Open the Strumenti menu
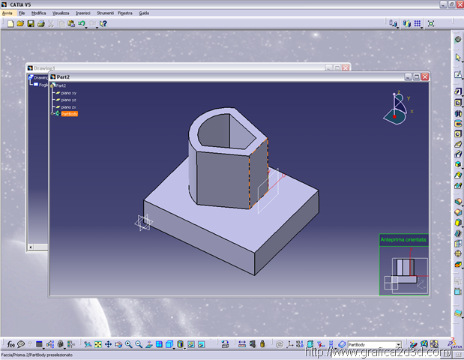The width and height of the screenshot is (464, 360). coord(105,13)
